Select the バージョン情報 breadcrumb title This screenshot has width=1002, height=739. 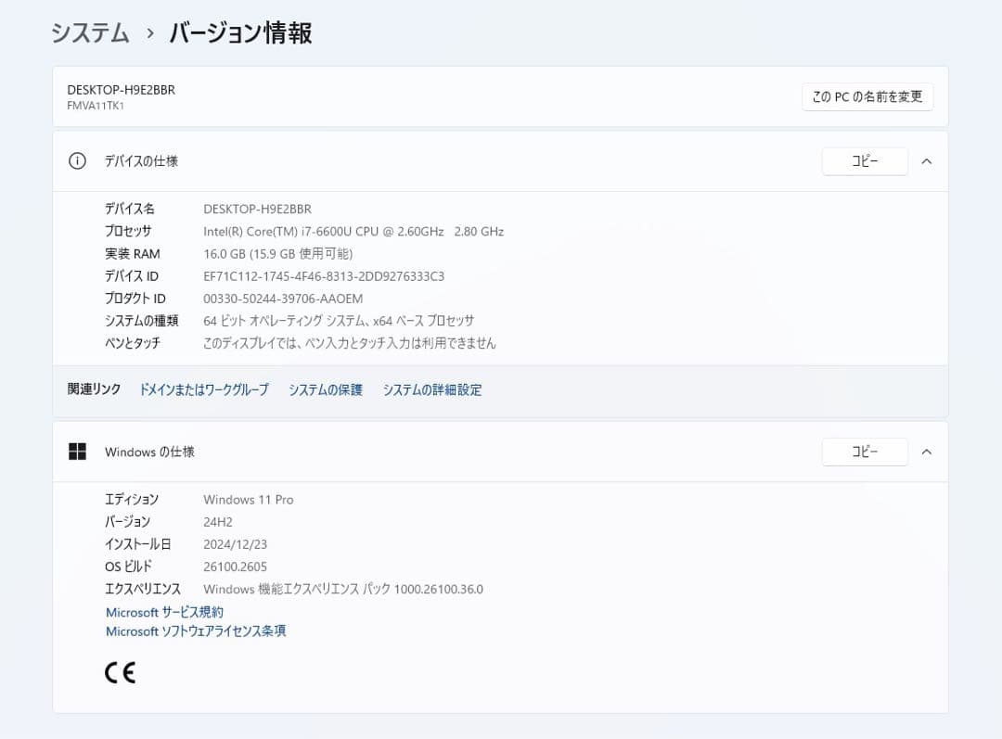(239, 32)
